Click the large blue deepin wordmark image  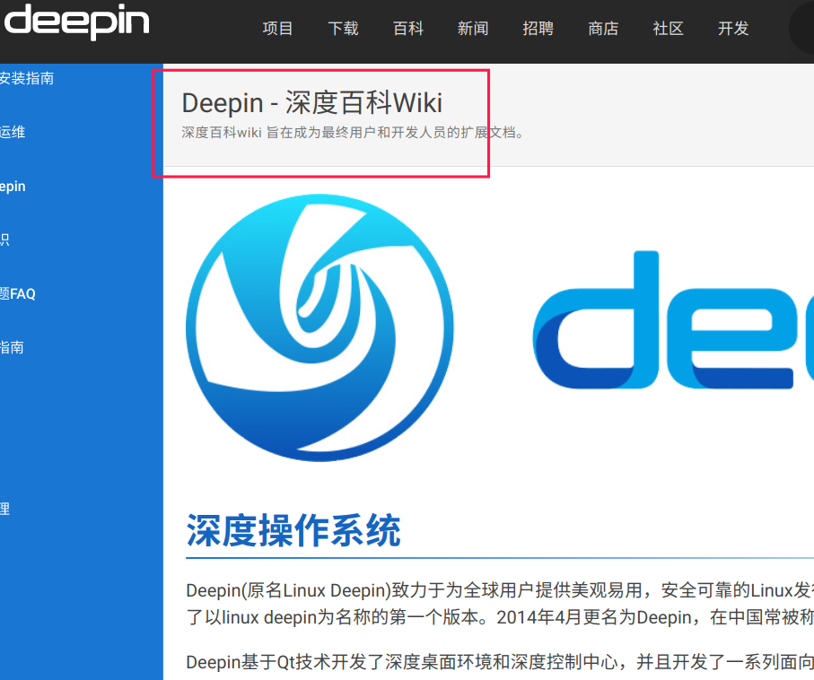[x=673, y=319]
